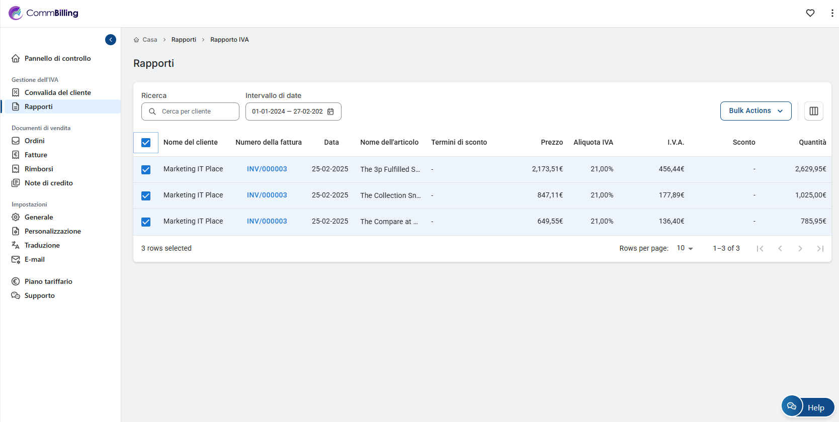This screenshot has width=839, height=422.
Task: Click the heart favorites icon in header
Action: [810, 13]
